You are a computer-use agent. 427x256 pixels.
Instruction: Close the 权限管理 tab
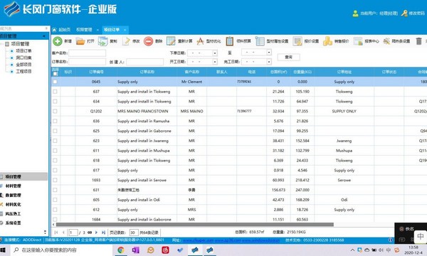pyautogui.click(x=97, y=30)
